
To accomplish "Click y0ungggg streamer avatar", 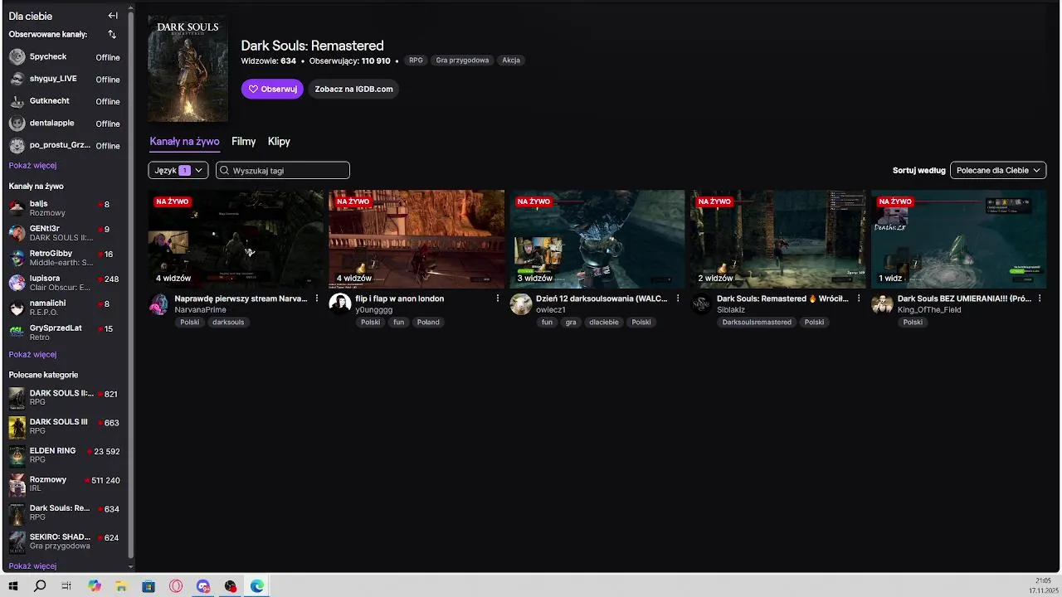I will pyautogui.click(x=340, y=304).
